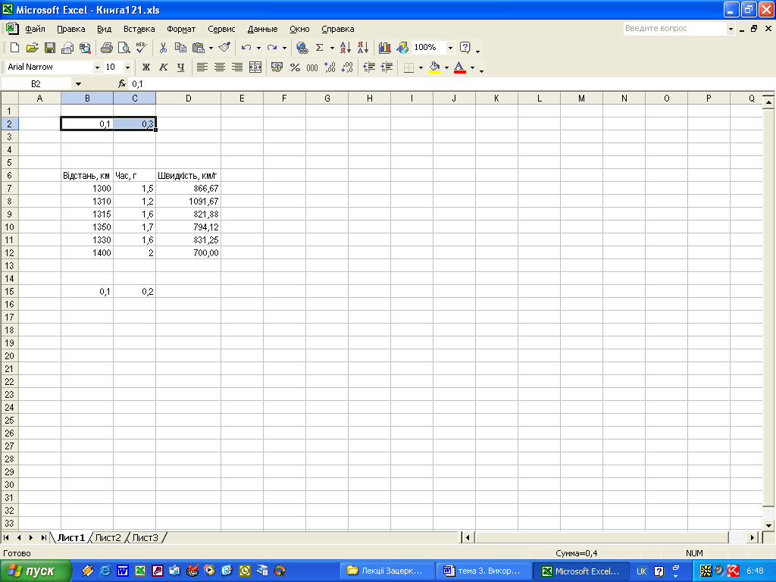776x582 pixels.
Task: Apply AutoSum to the selection
Action: 320,48
